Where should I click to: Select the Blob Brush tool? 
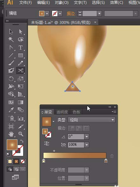[11, 70]
